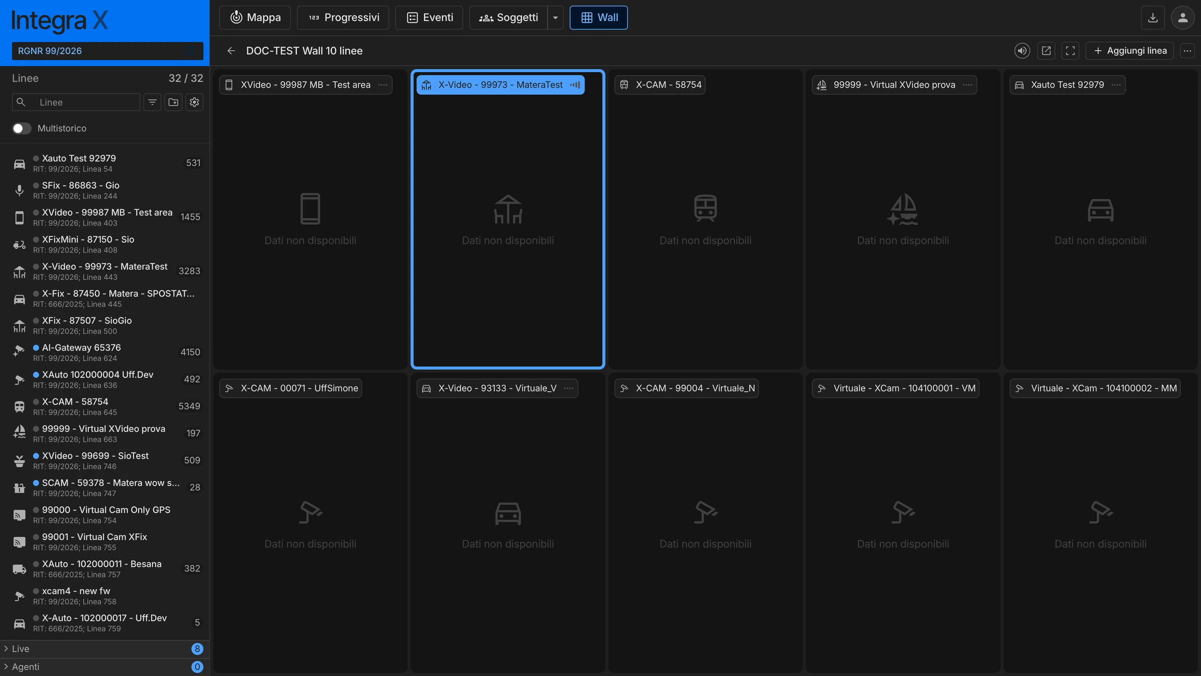
Task: Select XAuto - 102000011 - Besana line
Action: click(105, 568)
